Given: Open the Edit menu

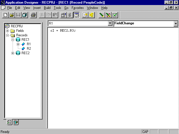Looking at the screenshot, I should coord(18,8).
